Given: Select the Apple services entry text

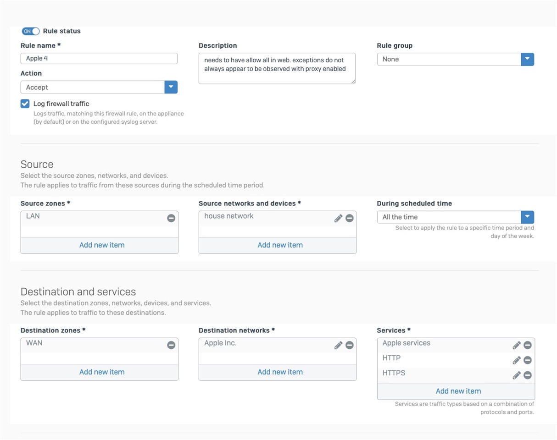Looking at the screenshot, I should 407,343.
